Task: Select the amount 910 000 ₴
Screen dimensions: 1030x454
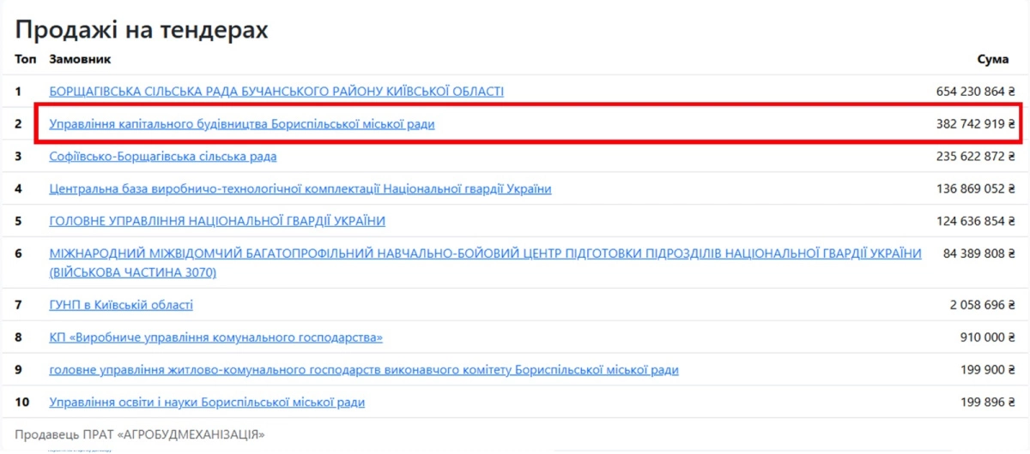Action: point(989,338)
